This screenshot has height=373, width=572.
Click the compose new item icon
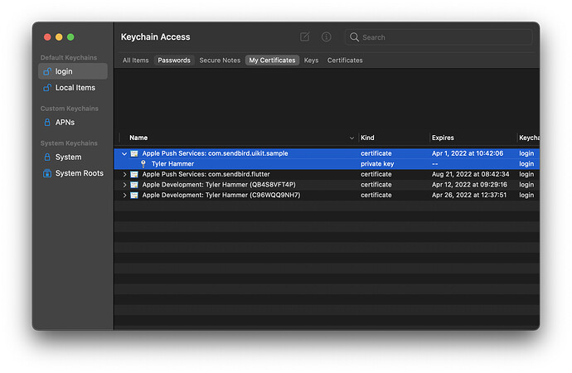304,36
